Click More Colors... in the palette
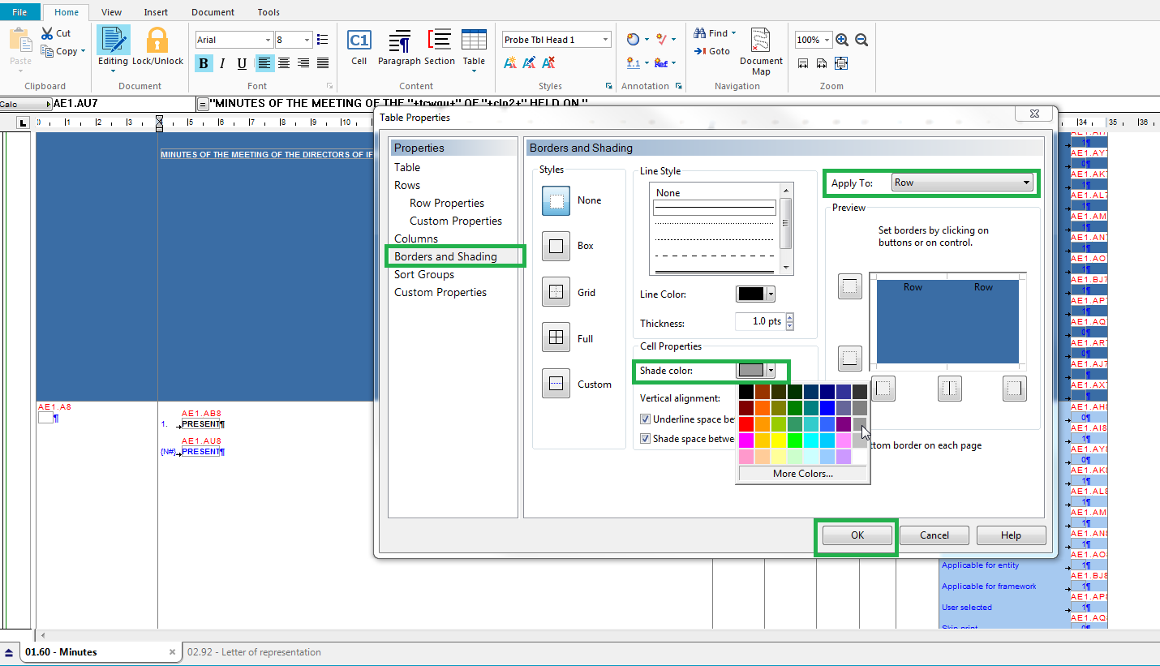This screenshot has height=666, width=1160. 802,474
